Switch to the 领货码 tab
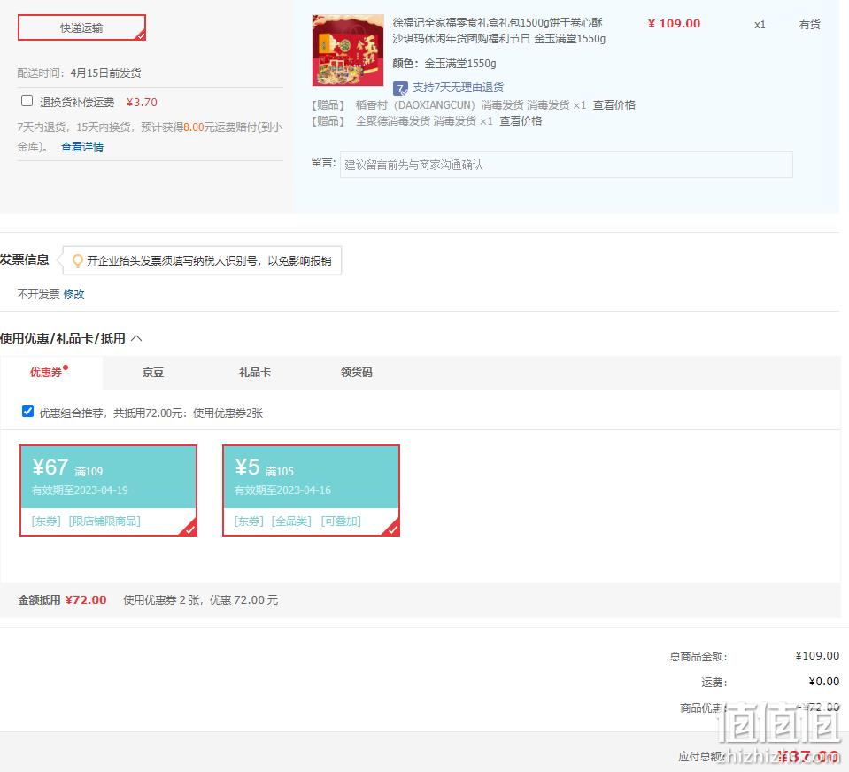849x772 pixels. (357, 373)
